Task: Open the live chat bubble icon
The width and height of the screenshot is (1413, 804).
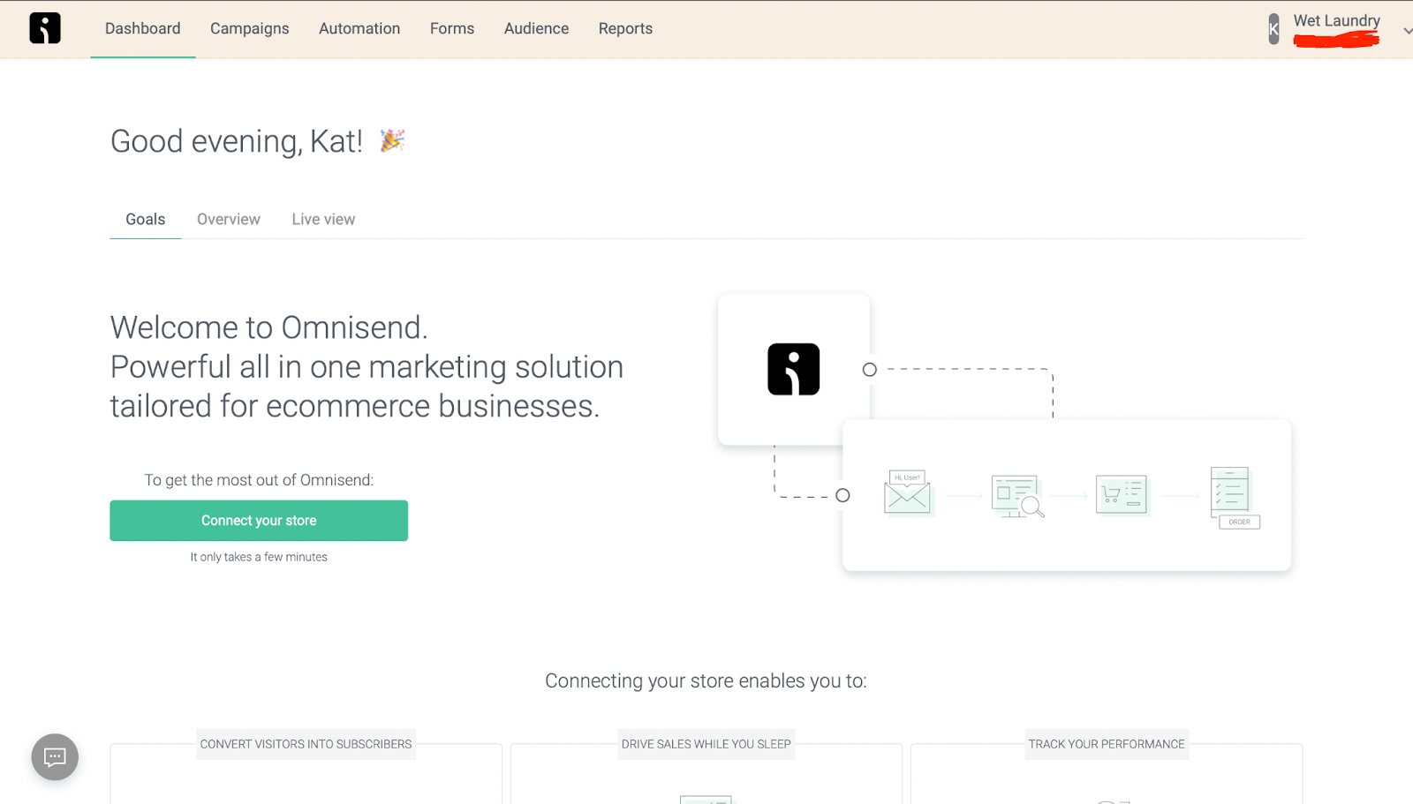Action: click(x=55, y=757)
